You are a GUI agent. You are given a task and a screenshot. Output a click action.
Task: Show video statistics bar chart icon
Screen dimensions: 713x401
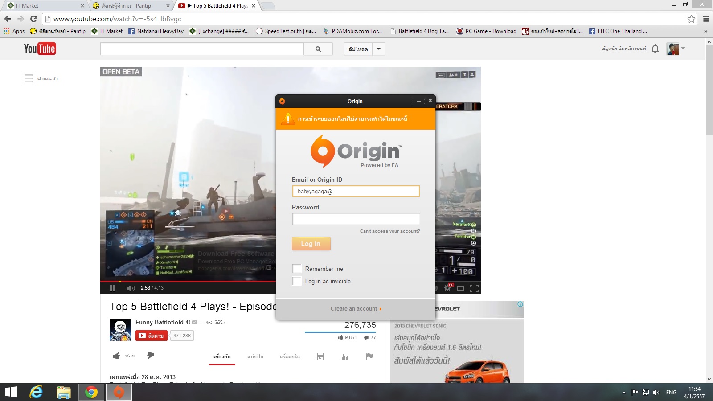(345, 356)
